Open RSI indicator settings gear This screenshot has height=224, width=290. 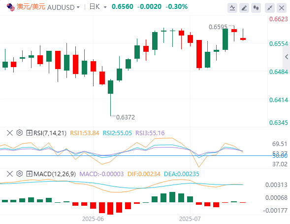(x=19, y=133)
